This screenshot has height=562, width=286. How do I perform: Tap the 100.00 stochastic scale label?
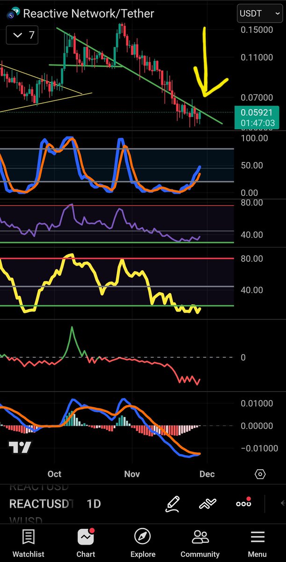pos(254,138)
